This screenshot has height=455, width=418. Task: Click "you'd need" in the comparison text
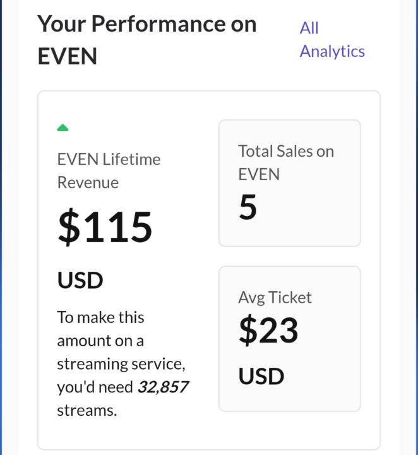pyautogui.click(x=95, y=387)
